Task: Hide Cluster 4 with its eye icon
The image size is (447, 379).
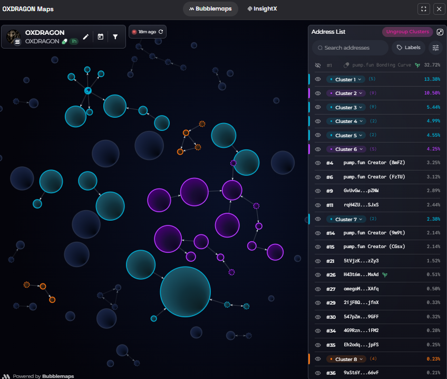Action: coord(318,121)
